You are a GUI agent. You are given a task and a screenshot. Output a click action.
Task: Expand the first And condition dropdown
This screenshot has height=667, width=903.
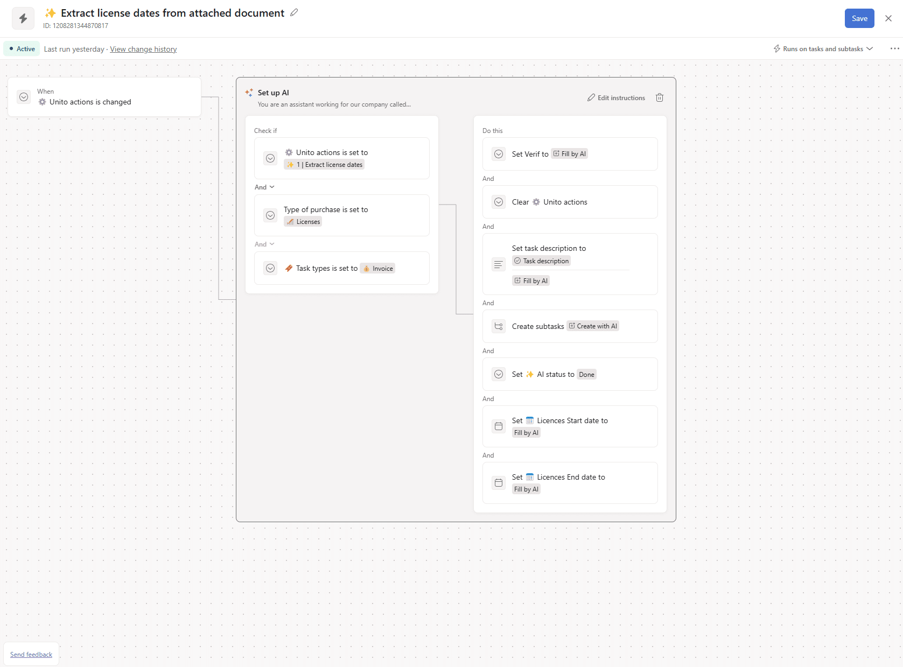tap(264, 187)
